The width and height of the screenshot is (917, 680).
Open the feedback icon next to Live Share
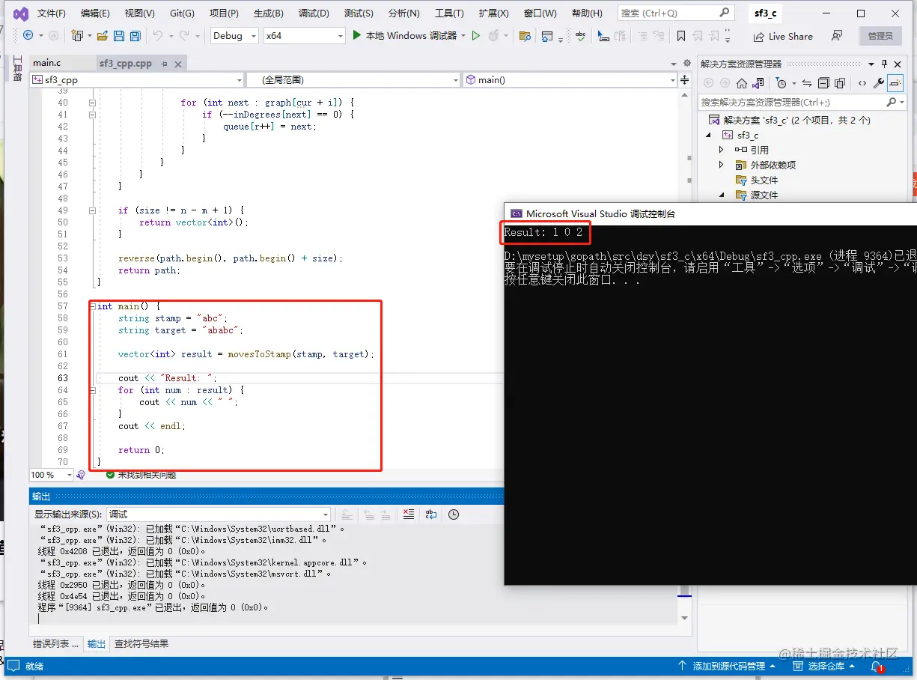837,36
